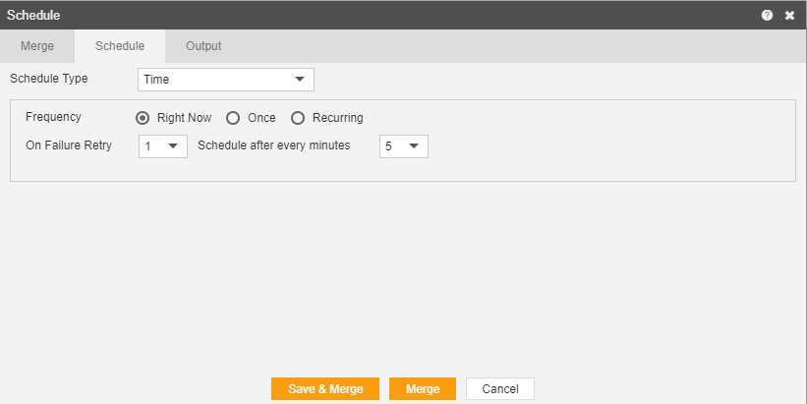
Task: Click the Frequency label text
Action: [x=53, y=117]
